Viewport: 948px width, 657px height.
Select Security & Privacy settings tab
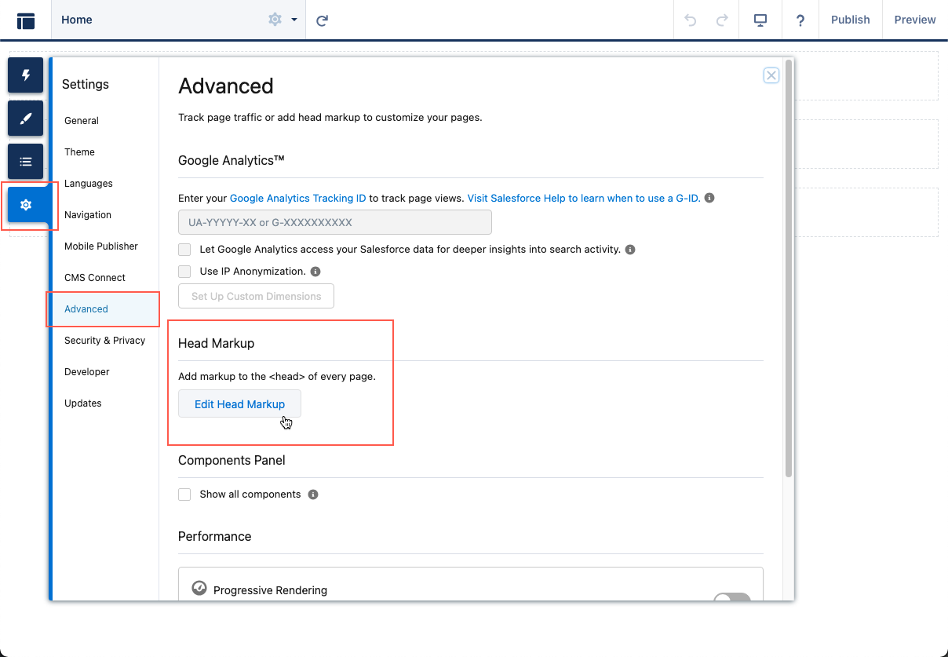[104, 341]
